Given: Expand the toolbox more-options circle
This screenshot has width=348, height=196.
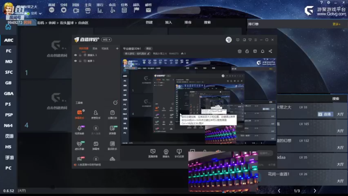Looking at the screenshot, I should (x=115, y=102).
